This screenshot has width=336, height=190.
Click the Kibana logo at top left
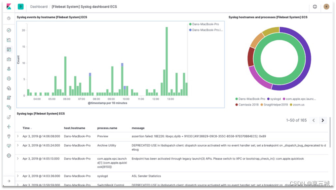click(x=9, y=6)
